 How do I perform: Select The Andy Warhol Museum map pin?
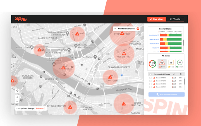(76, 46)
